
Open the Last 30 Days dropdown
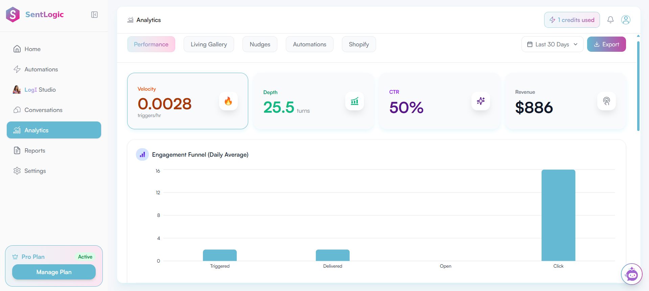point(552,44)
